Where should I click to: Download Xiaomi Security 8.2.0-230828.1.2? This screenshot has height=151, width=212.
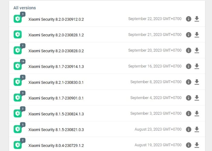point(197,35)
